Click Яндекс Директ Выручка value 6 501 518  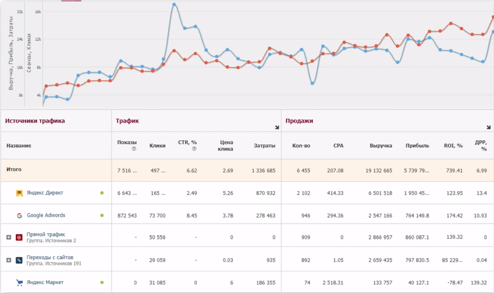tap(380, 193)
